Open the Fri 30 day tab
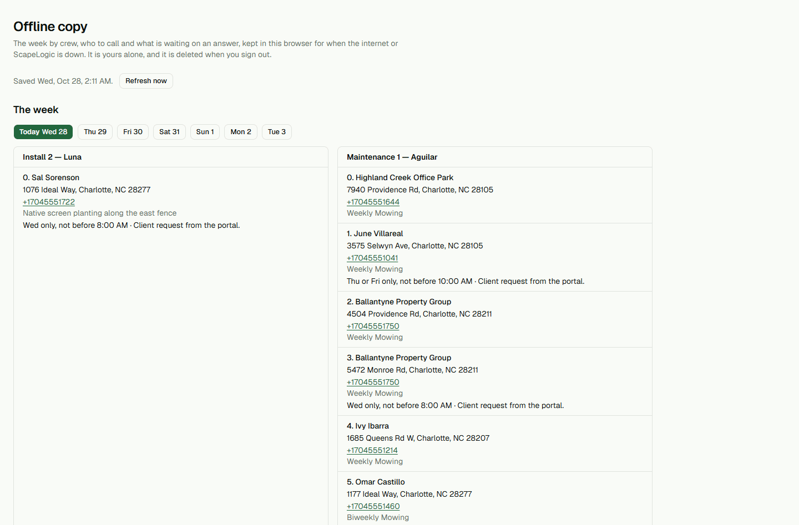The image size is (799, 525). [x=133, y=132]
